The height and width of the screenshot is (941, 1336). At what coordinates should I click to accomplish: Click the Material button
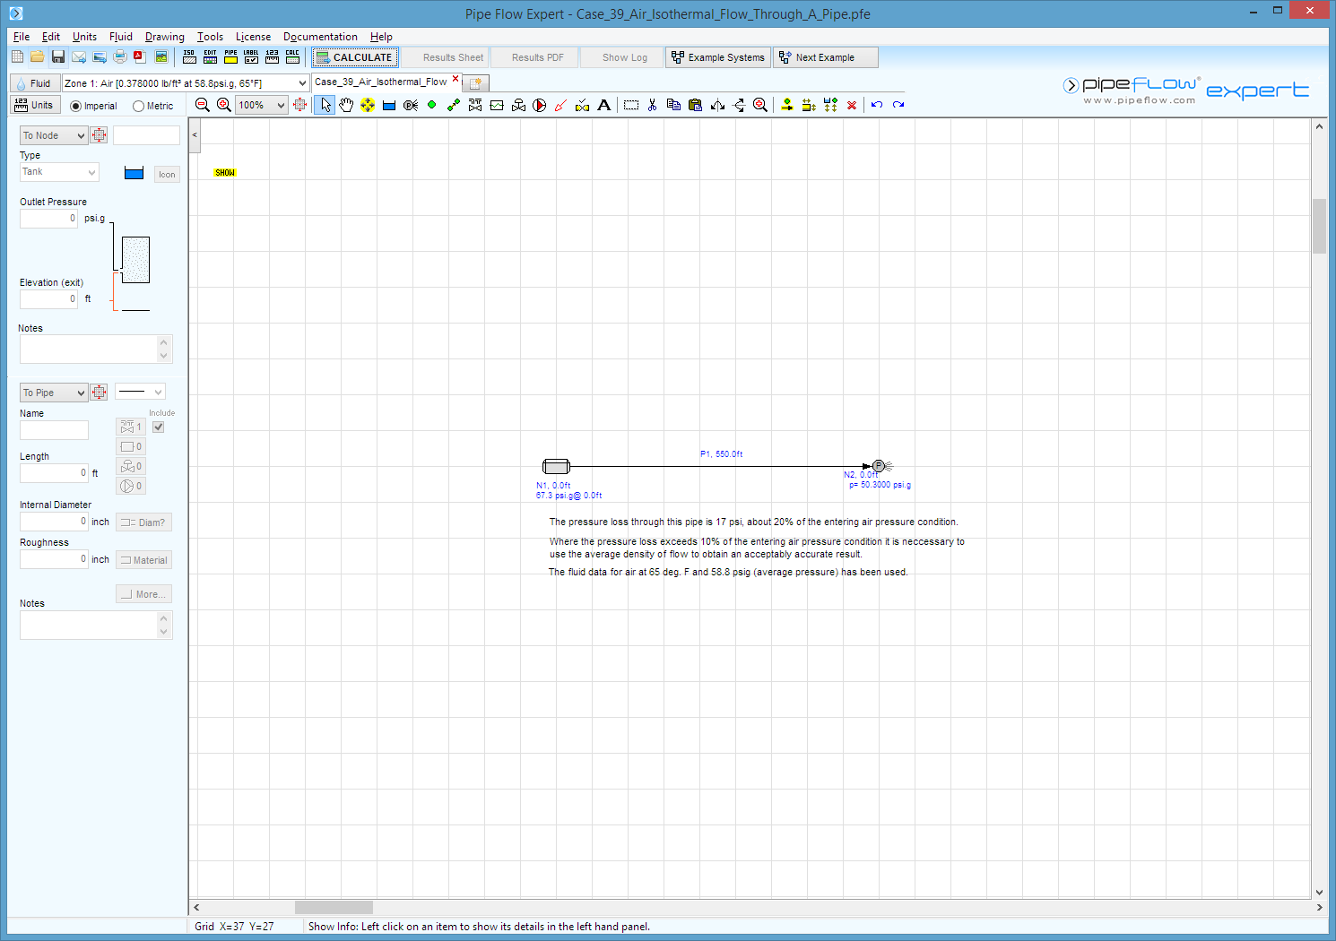click(x=143, y=560)
